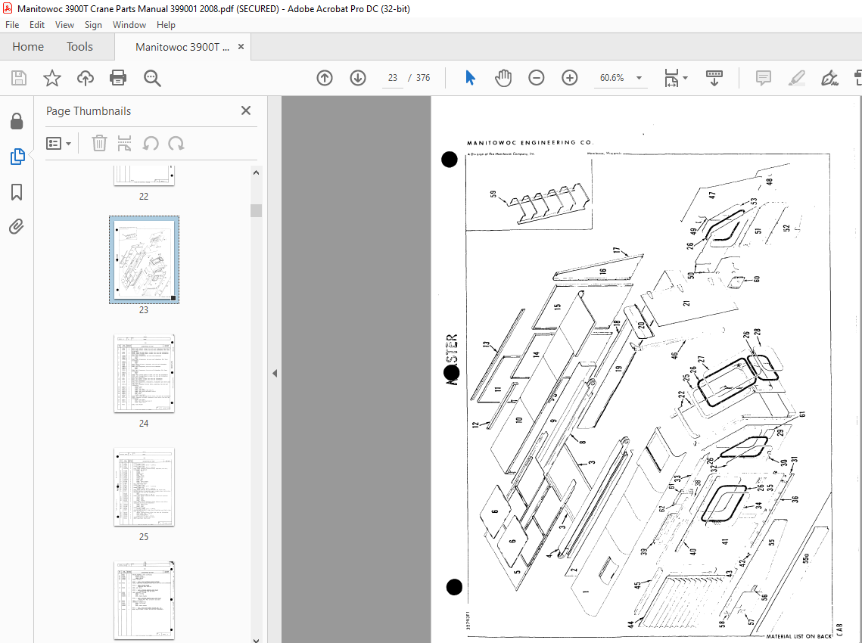Switch to the Tools tab
The image size is (862, 643).
point(79,47)
